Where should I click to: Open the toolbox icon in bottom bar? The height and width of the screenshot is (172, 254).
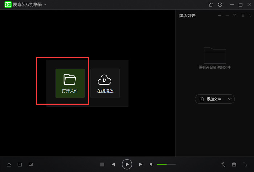coord(234,164)
